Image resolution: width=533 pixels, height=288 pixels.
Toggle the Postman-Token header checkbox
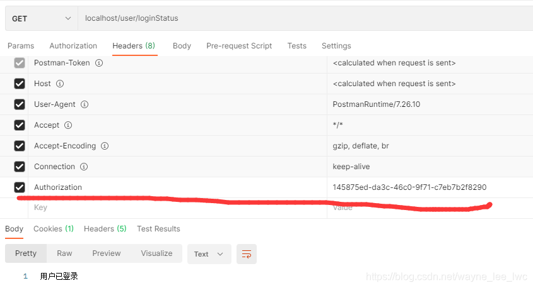click(x=20, y=63)
